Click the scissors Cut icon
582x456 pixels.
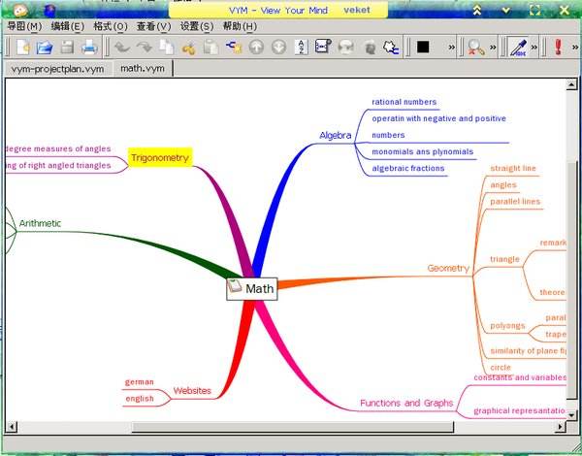pos(188,47)
